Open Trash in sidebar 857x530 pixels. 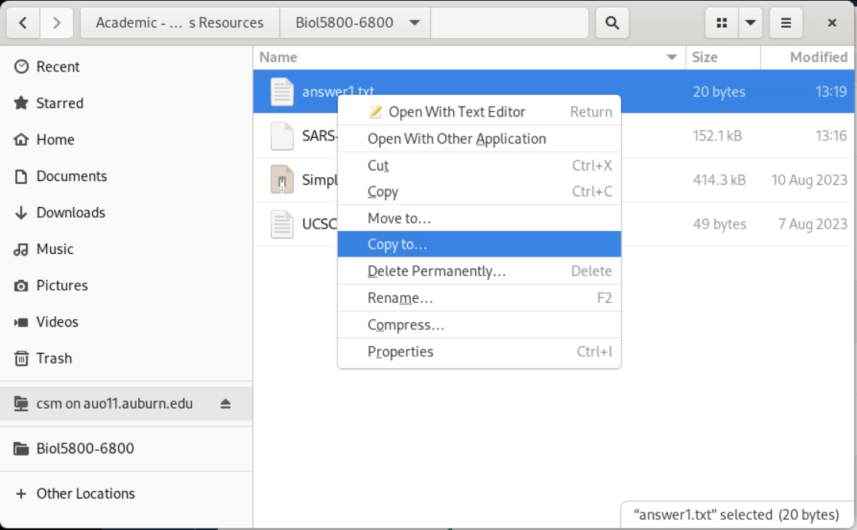click(126, 359)
